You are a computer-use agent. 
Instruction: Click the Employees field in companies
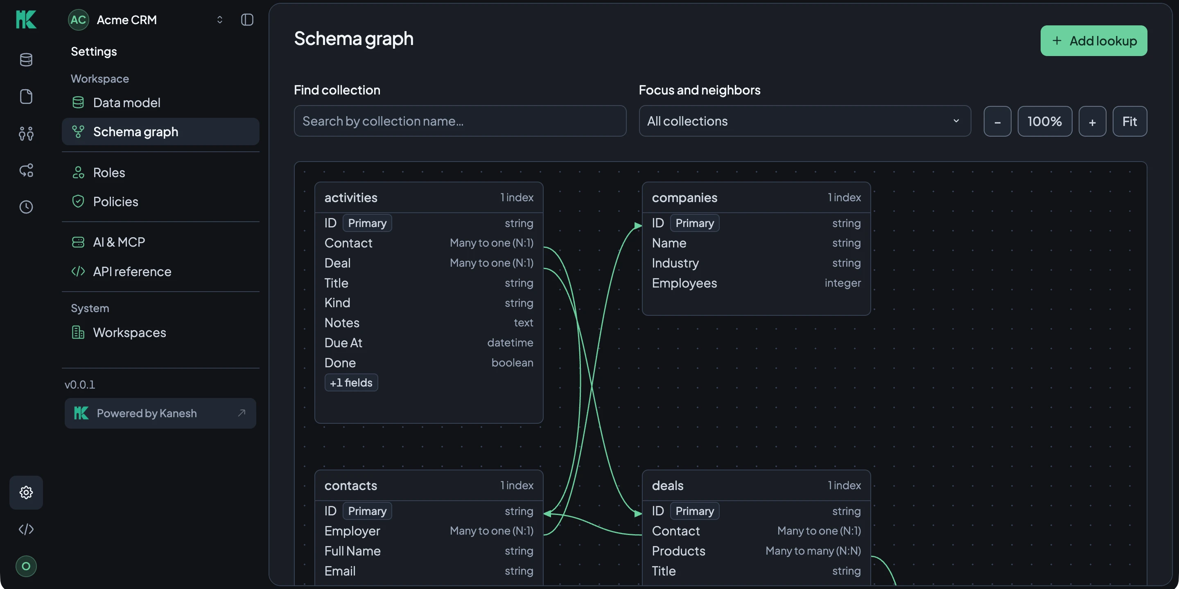[756, 283]
